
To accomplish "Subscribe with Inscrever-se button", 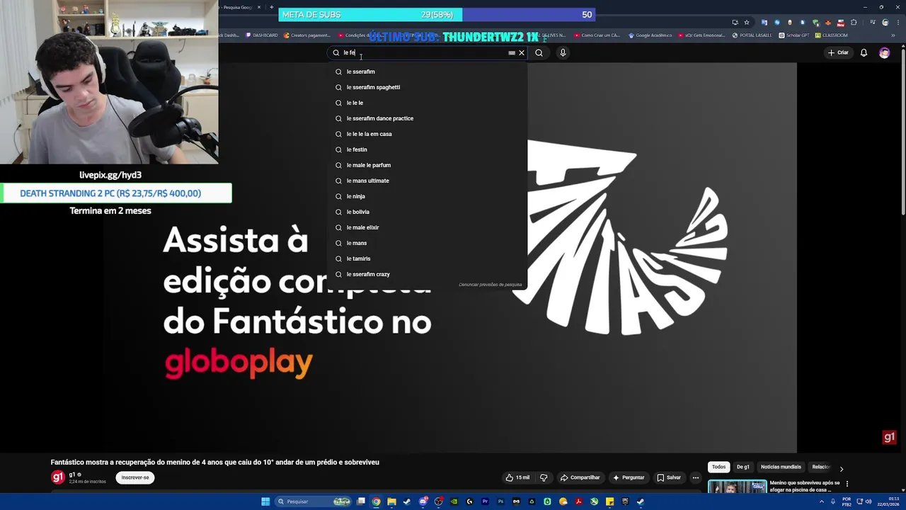I will 135,477.
